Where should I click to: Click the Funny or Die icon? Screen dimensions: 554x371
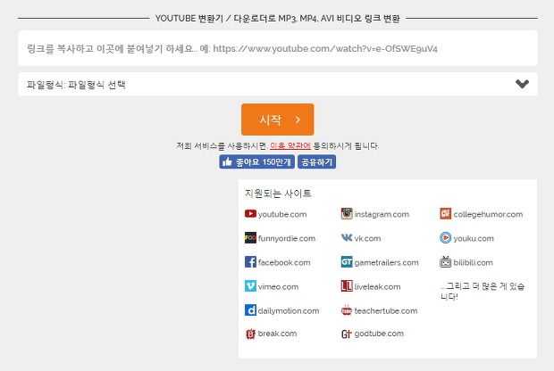250,238
